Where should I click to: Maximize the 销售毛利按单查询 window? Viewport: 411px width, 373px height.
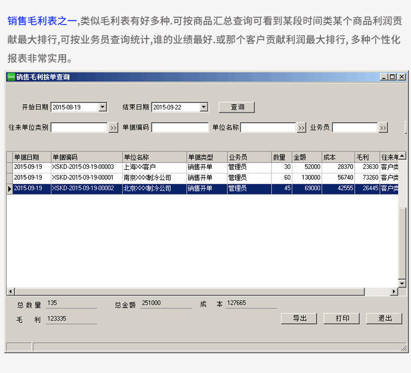(x=392, y=77)
